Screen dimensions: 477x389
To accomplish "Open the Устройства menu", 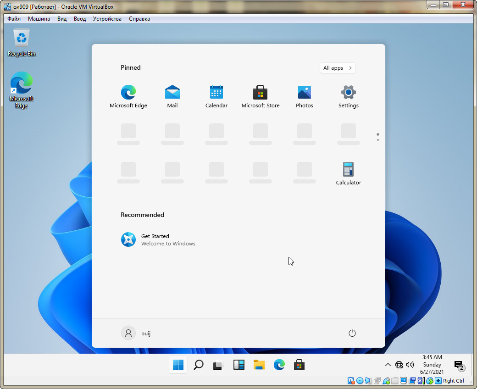I will coord(107,19).
